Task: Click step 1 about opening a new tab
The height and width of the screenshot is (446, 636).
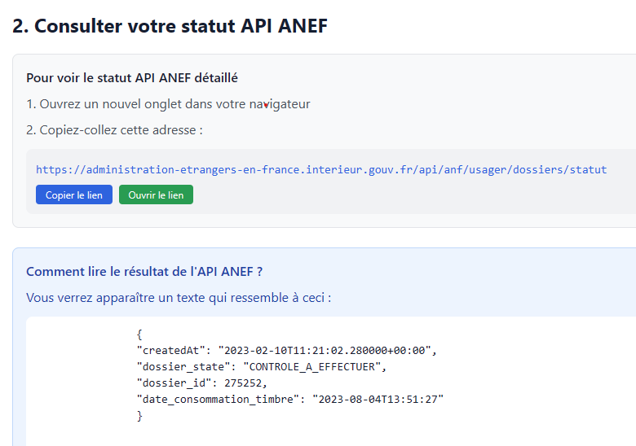Action: tap(168, 104)
